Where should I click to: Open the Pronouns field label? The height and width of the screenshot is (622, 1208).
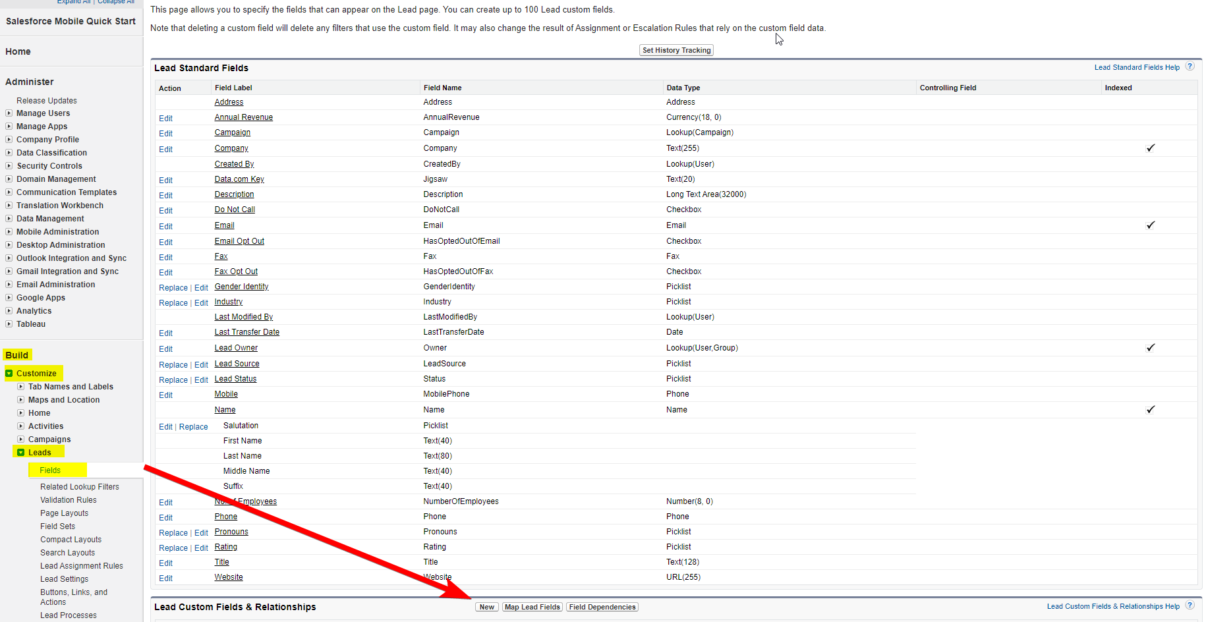231,532
